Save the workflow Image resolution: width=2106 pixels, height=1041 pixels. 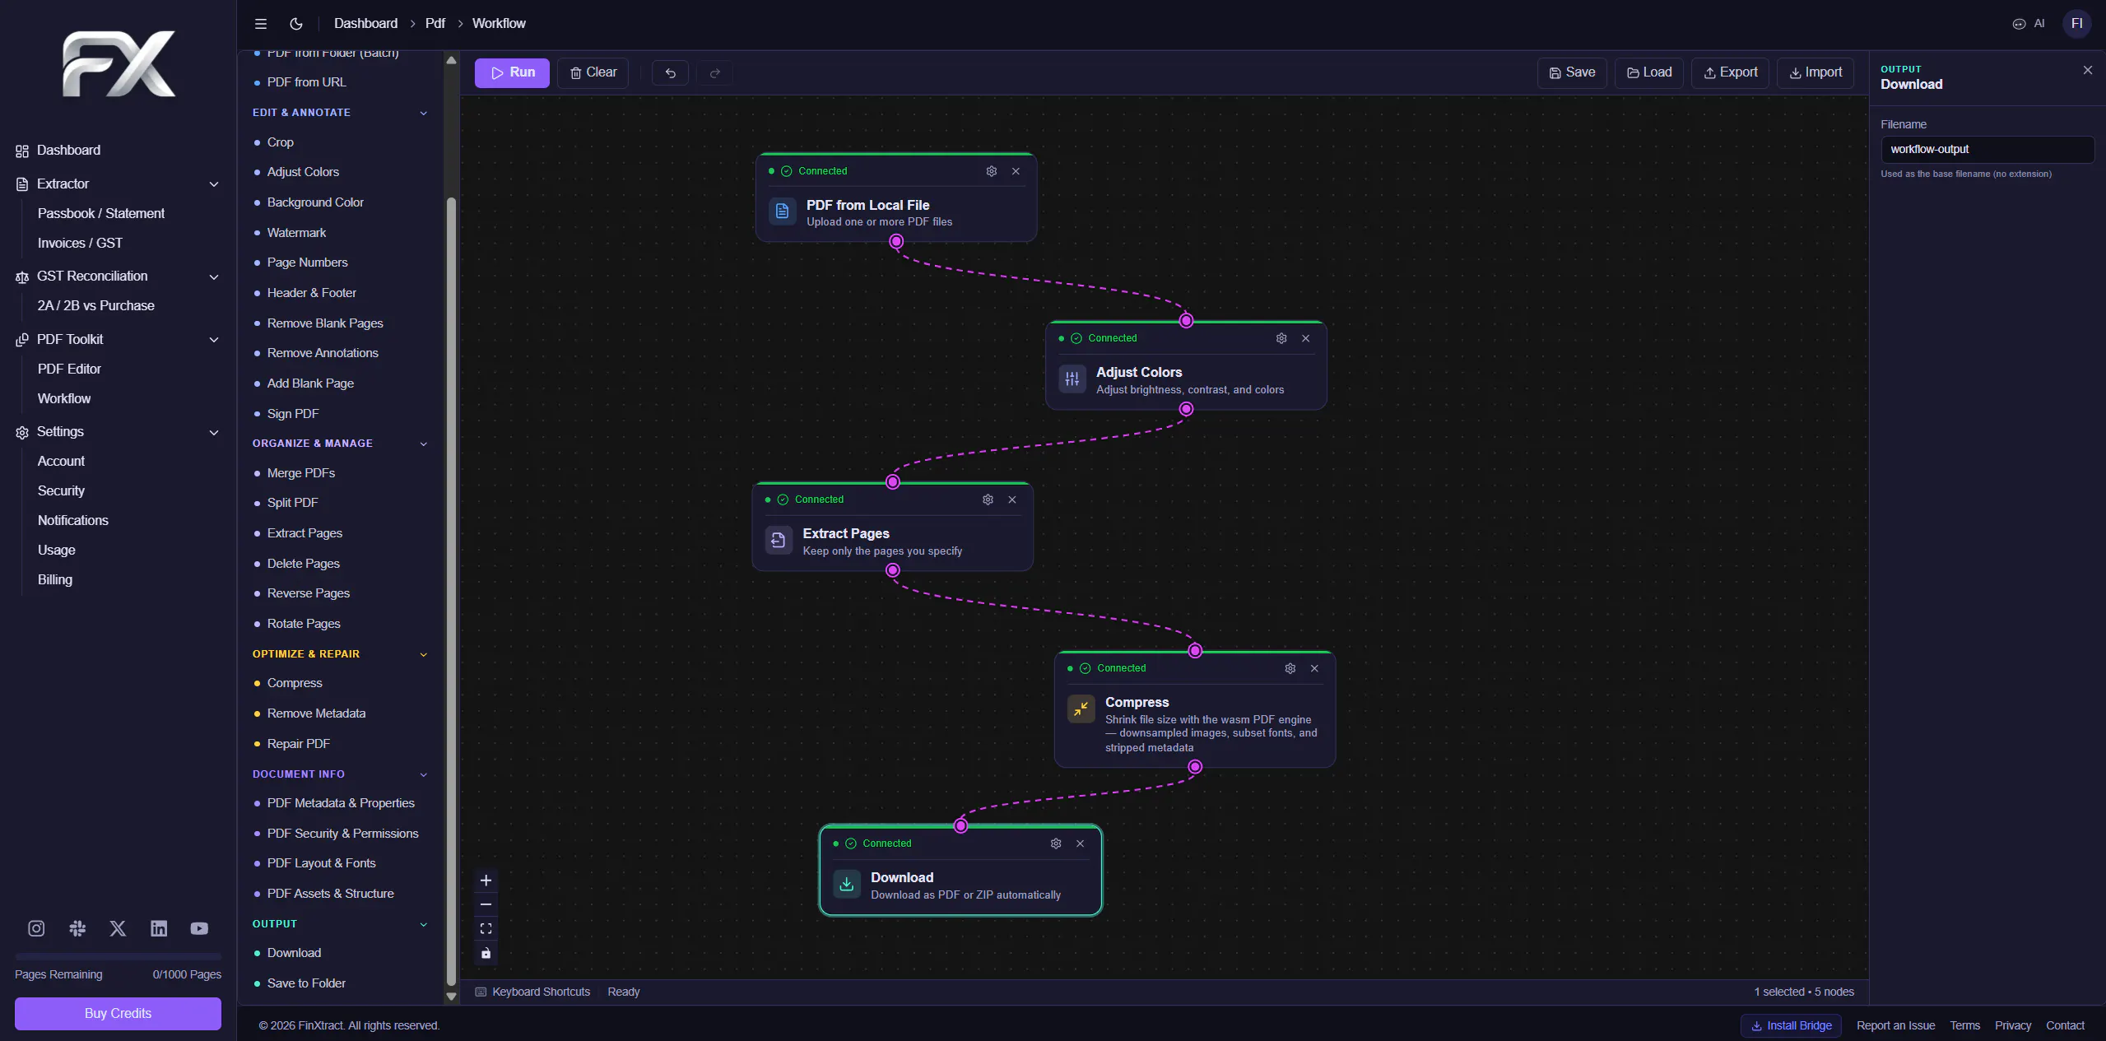click(x=1572, y=72)
